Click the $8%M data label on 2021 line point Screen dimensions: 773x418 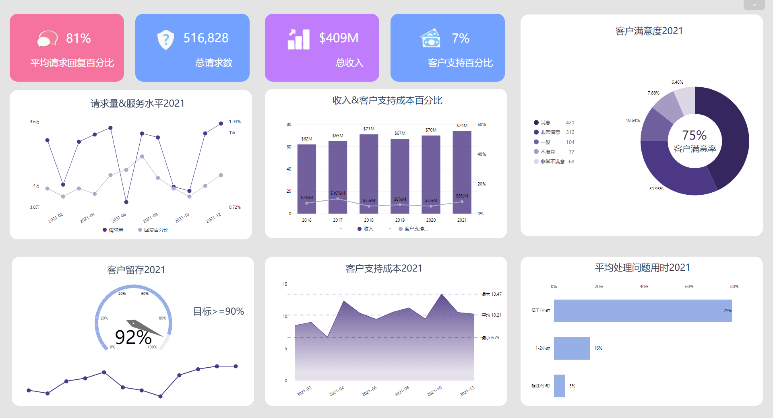(462, 196)
